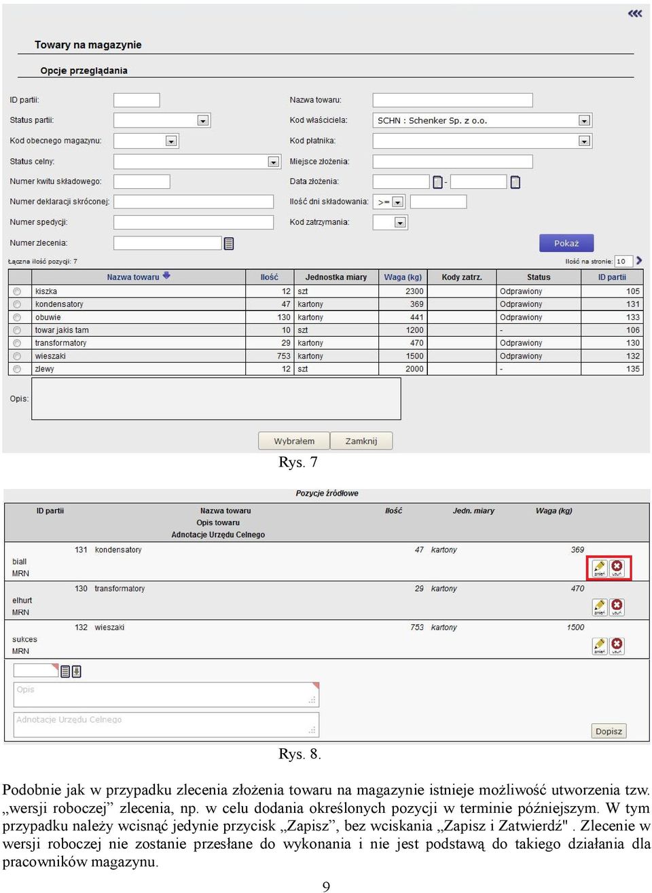Screen dimensions: 652x893
Task: Click batch ID field below positions
Action: click(36, 670)
